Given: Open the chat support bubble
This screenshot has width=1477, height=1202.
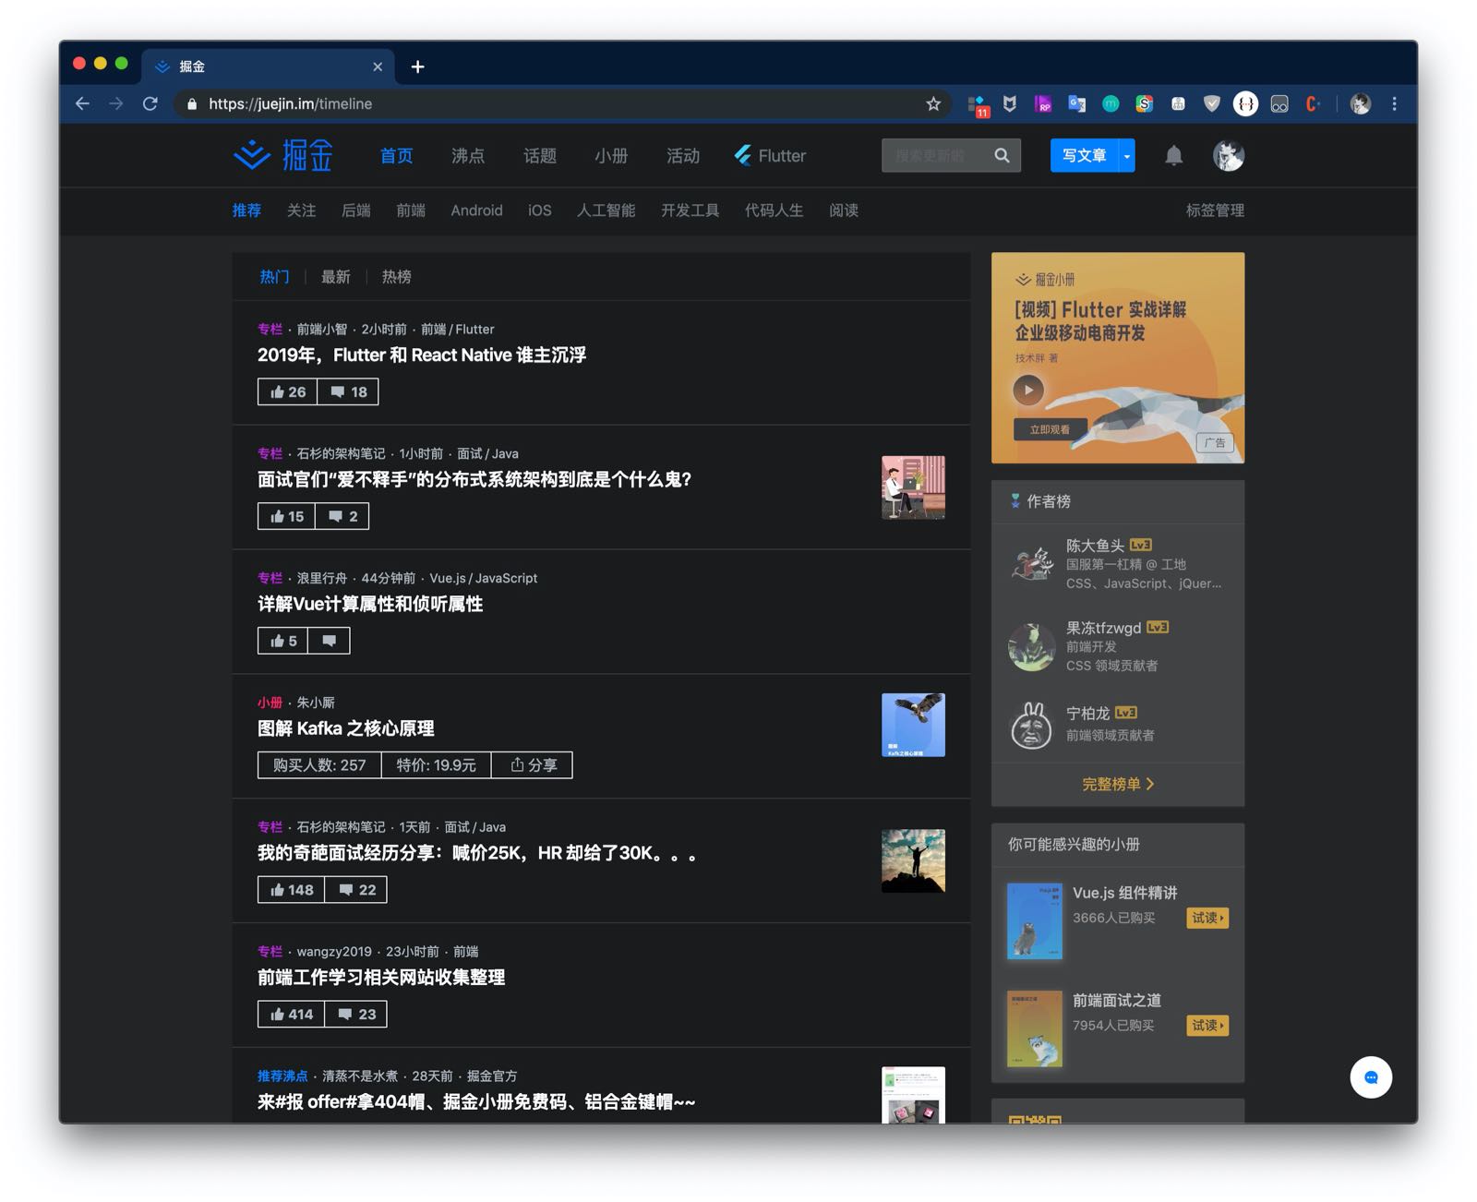Looking at the screenshot, I should pos(1371,1077).
